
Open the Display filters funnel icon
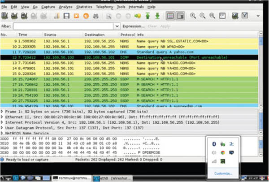pyautogui.click(x=245, y=16)
